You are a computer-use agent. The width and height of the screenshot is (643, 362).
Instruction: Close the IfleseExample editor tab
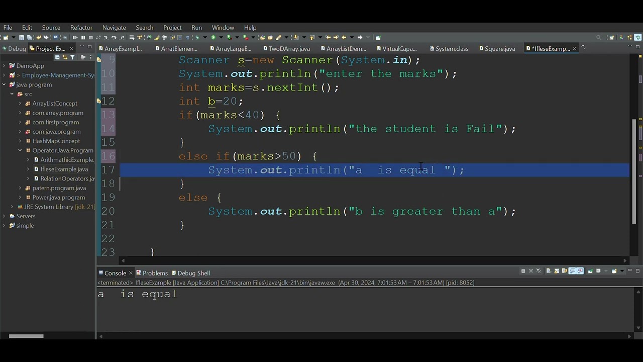click(x=575, y=48)
